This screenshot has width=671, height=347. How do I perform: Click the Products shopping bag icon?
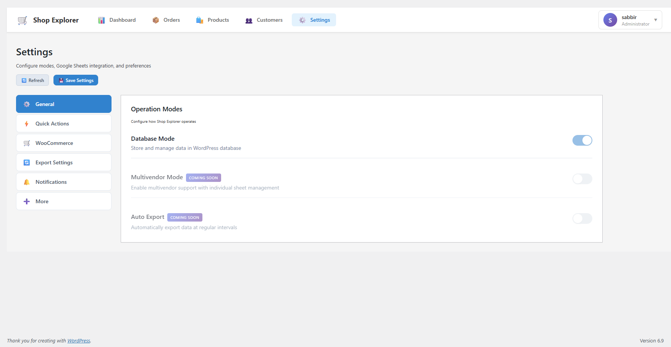pos(199,20)
